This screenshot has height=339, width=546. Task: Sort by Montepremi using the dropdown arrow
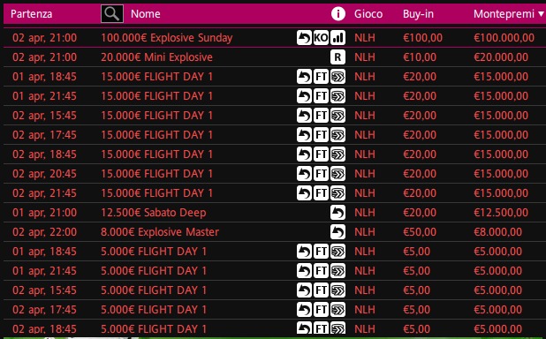pos(541,14)
